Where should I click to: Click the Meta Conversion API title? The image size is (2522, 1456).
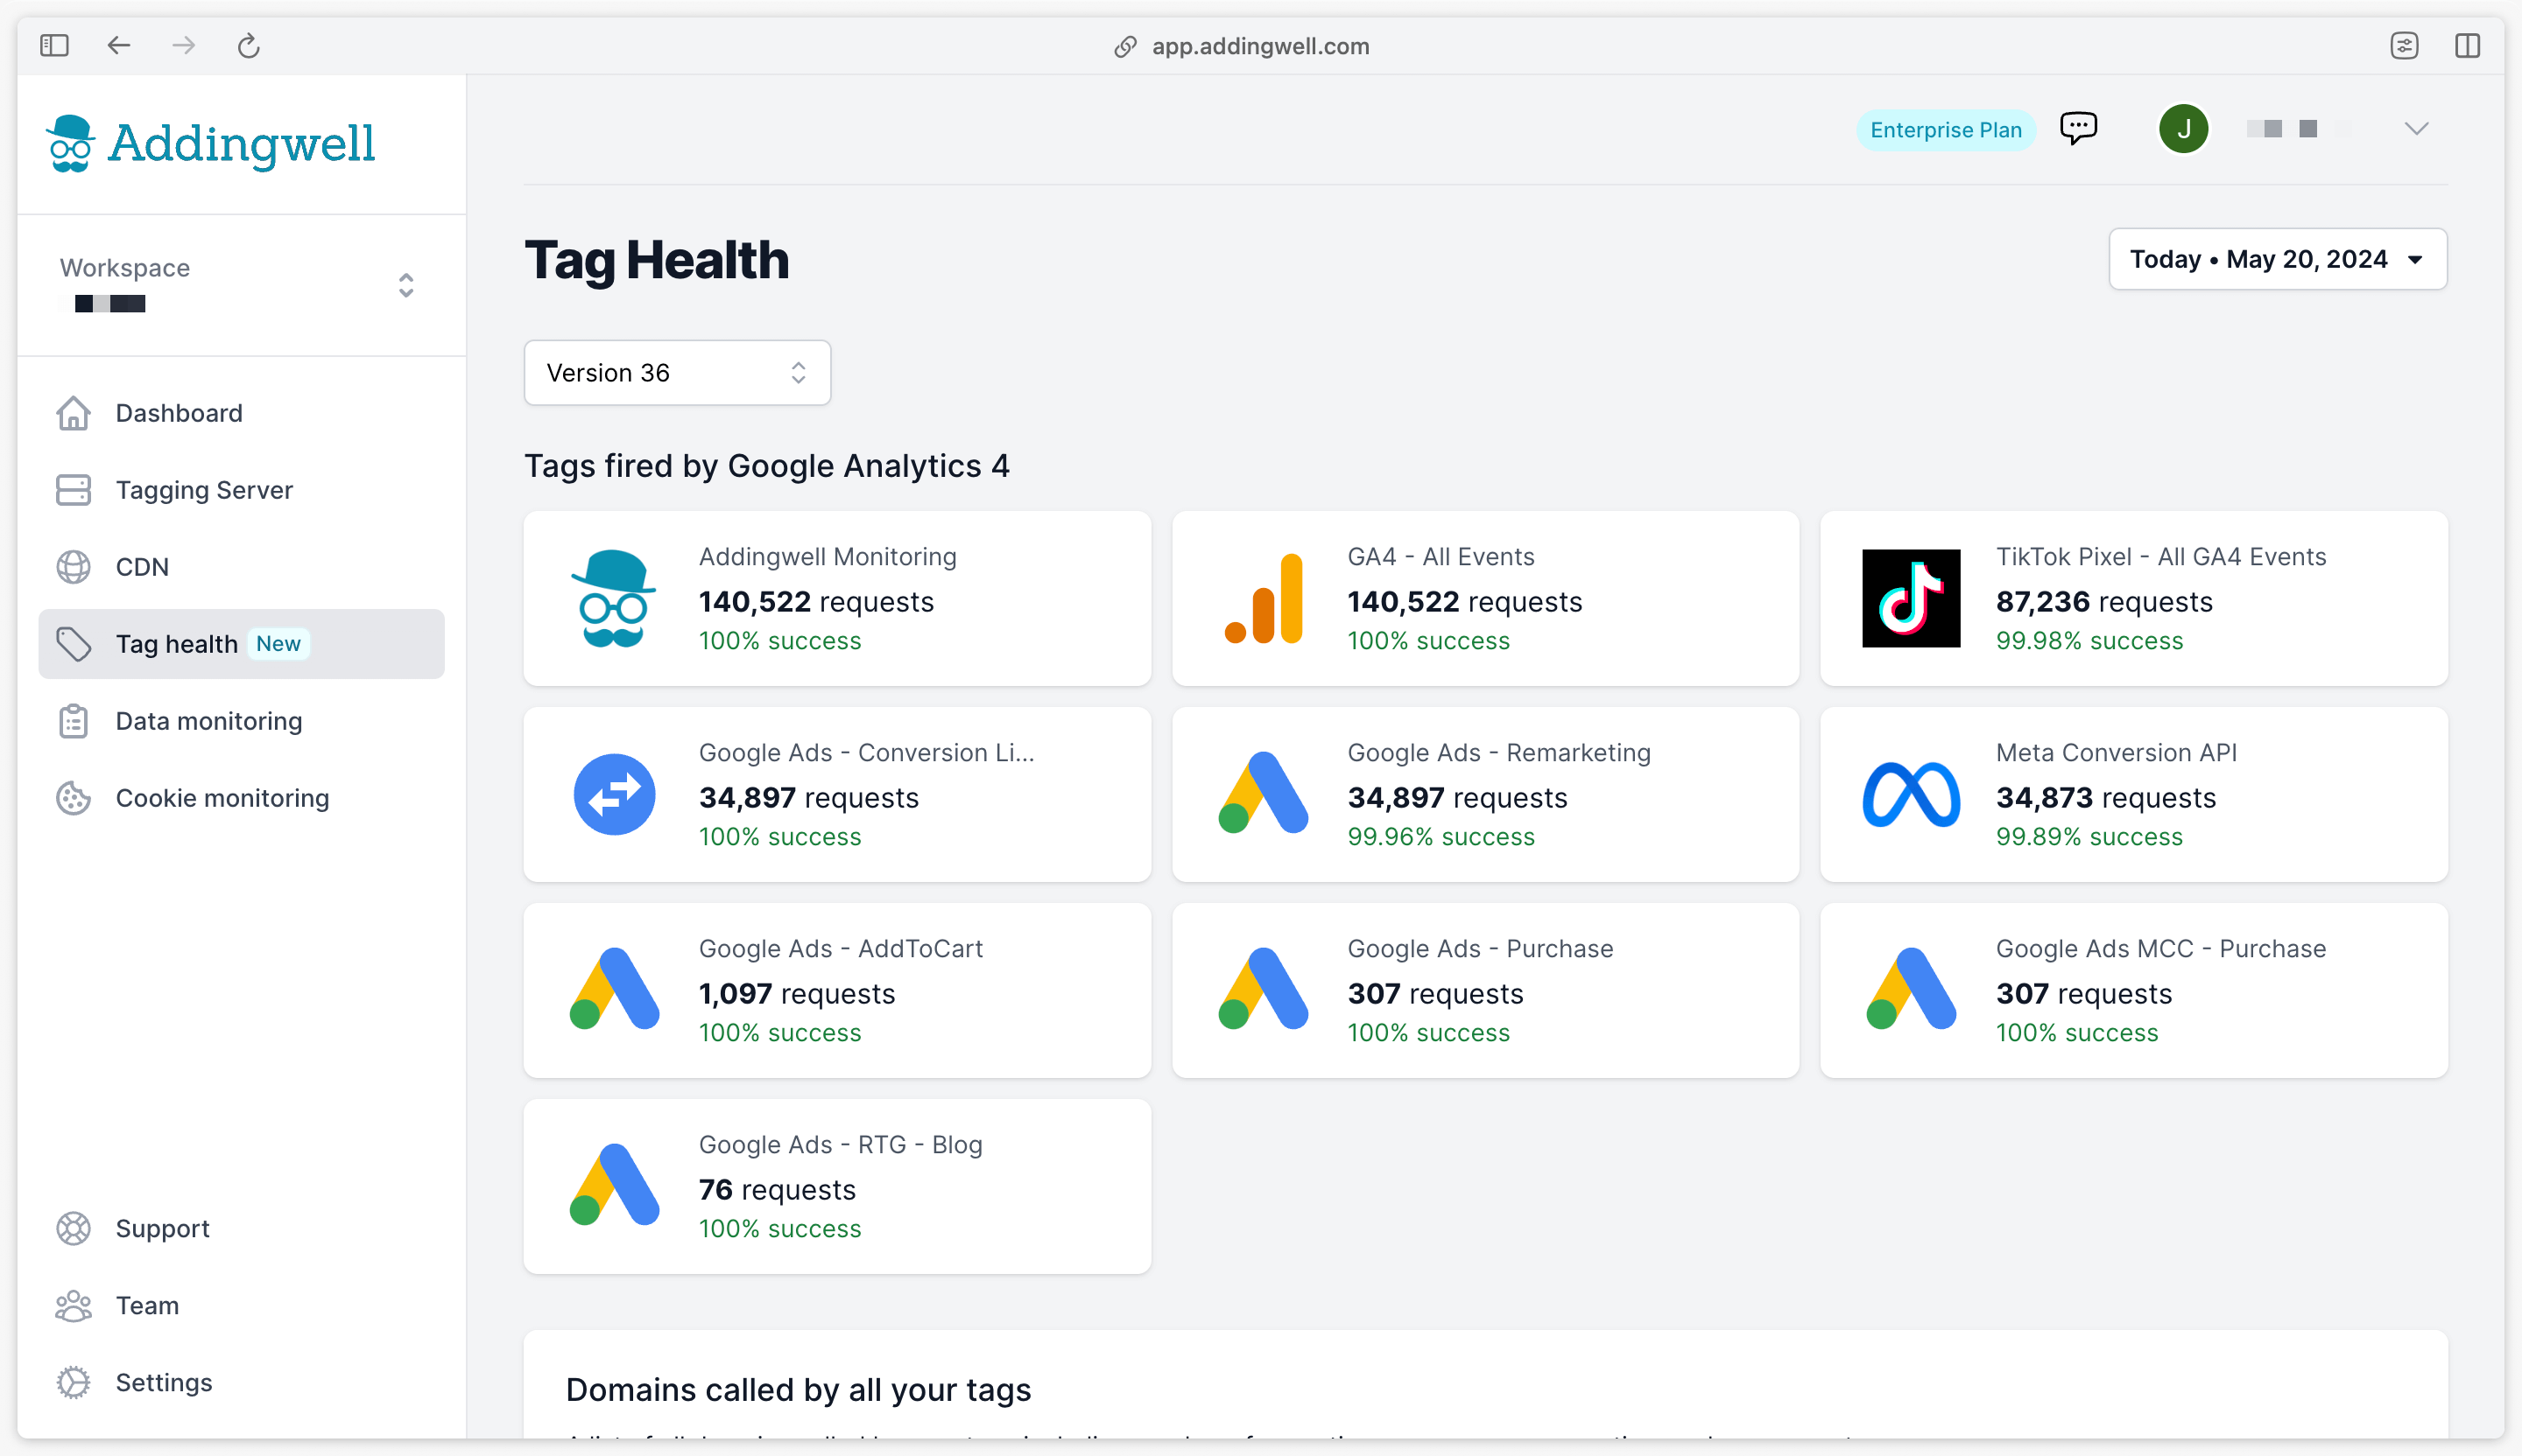coord(2116,753)
